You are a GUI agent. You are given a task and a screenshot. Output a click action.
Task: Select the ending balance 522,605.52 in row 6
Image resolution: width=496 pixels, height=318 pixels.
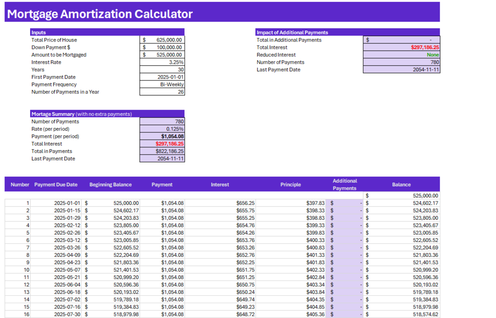pyautogui.click(x=402, y=240)
